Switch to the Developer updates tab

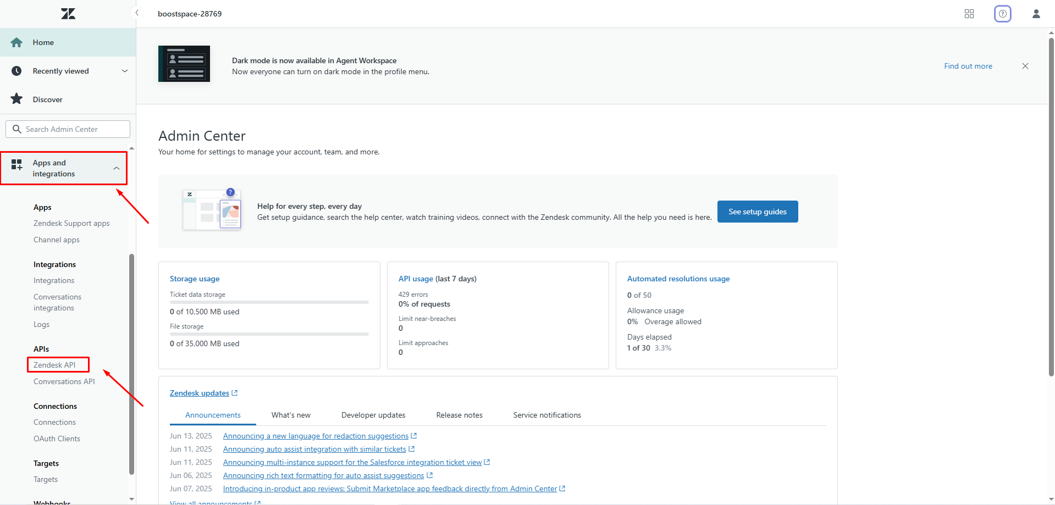tap(373, 415)
